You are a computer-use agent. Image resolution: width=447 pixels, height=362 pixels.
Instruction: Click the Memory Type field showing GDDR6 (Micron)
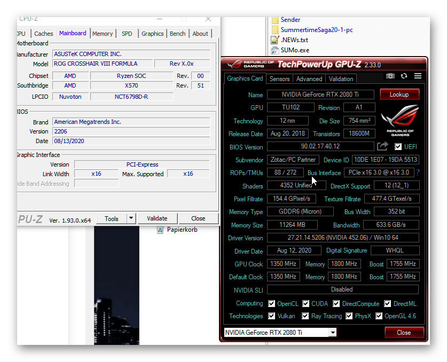coord(300,211)
